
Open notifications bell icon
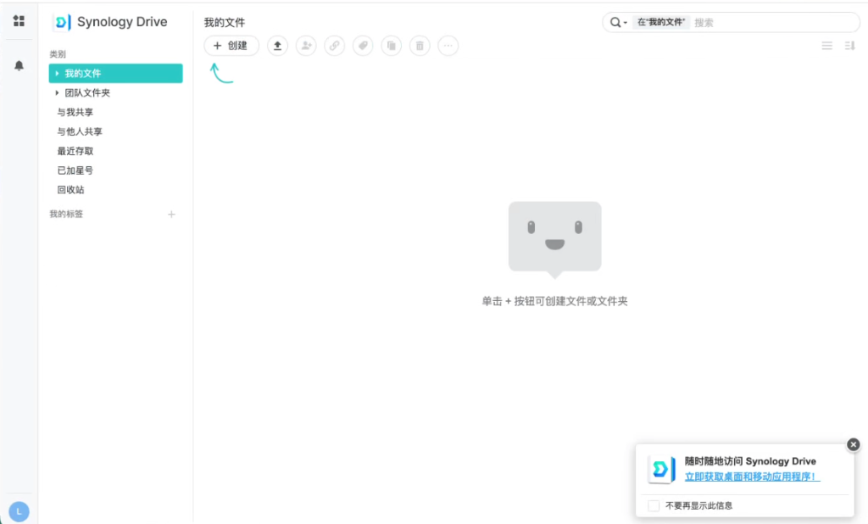point(19,65)
